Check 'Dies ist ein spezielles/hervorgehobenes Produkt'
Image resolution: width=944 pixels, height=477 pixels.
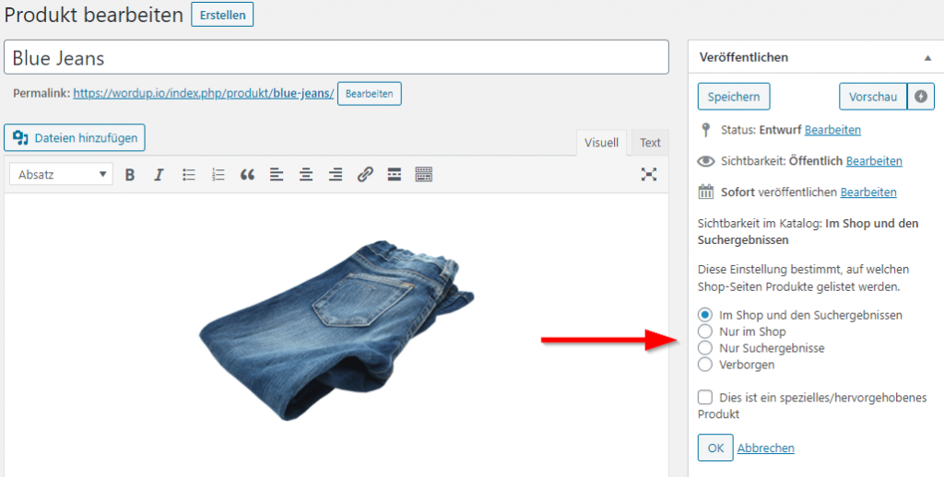click(x=705, y=397)
